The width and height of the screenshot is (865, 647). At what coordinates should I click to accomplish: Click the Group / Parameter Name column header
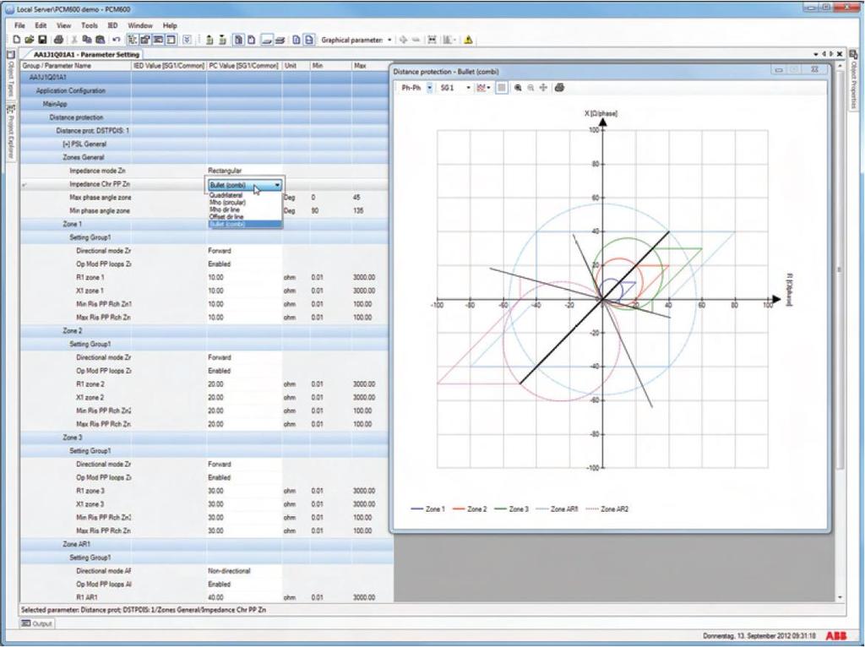coord(75,66)
